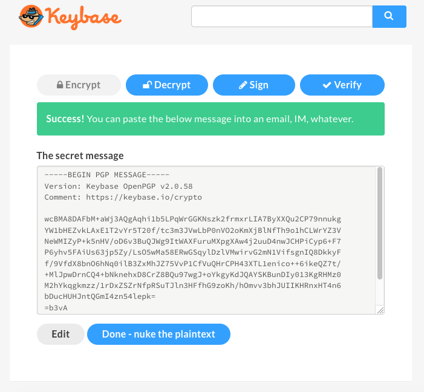Screen dimensions: 424x392
Task: Focus the search input field
Action: pyautogui.click(x=282, y=16)
